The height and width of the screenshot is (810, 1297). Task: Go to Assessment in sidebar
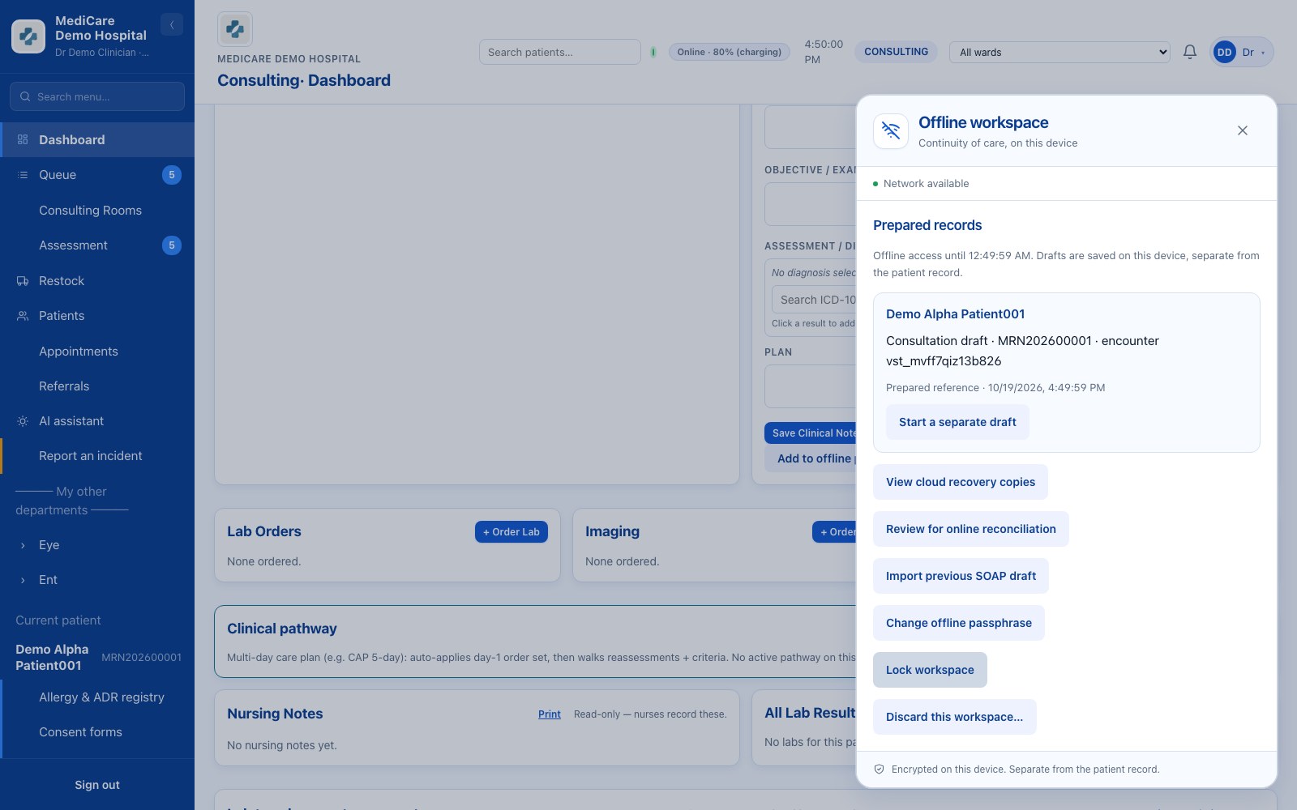[x=97, y=245]
